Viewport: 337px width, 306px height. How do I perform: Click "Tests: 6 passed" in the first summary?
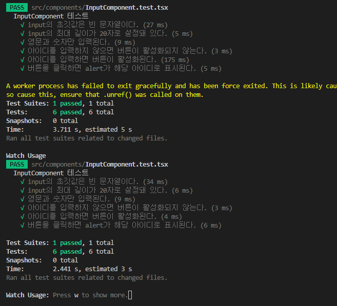(x=60, y=112)
